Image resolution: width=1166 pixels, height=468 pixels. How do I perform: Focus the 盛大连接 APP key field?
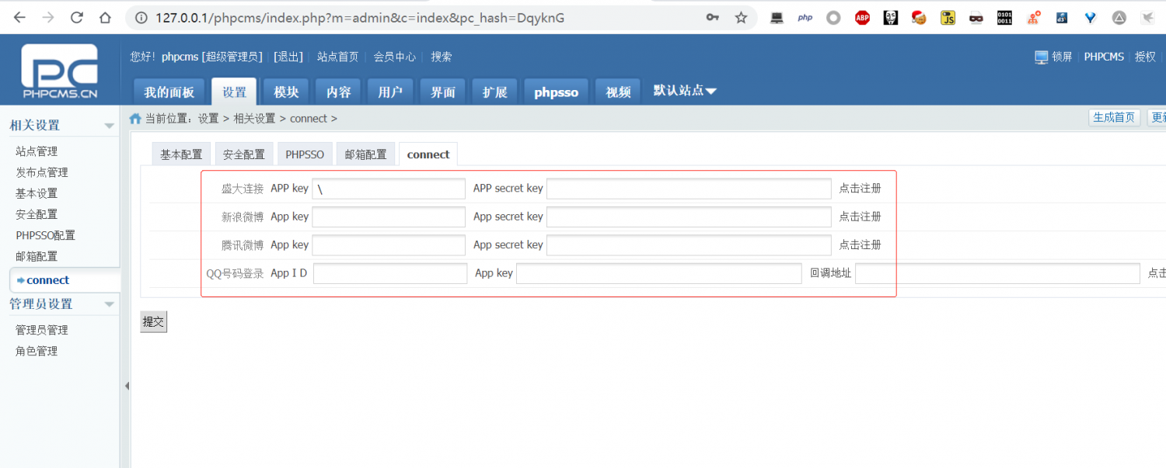(389, 189)
